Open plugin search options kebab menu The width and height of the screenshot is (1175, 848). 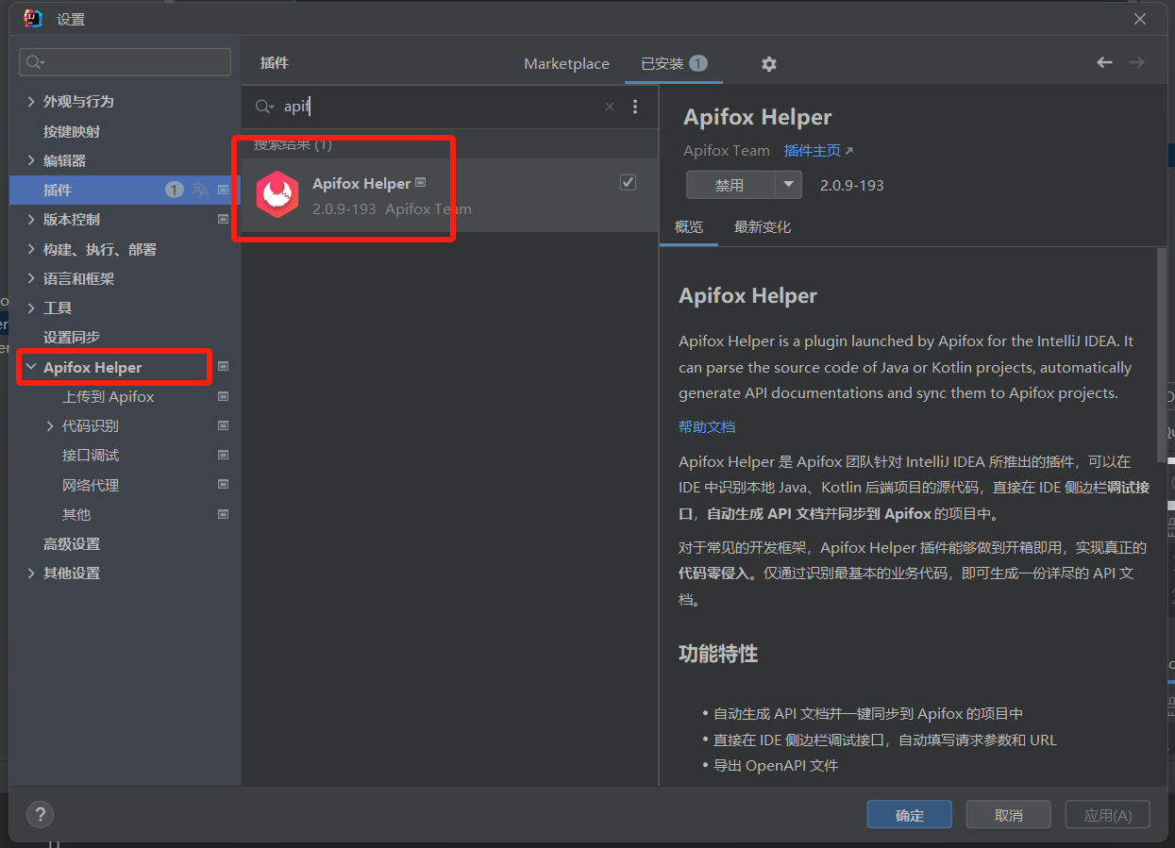point(635,107)
